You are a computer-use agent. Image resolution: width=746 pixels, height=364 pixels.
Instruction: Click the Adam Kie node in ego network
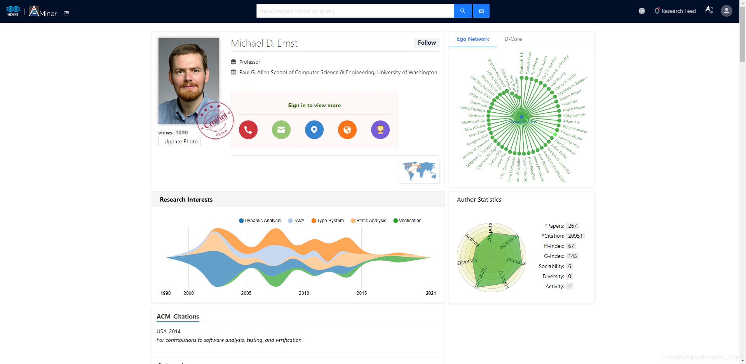[x=559, y=121]
